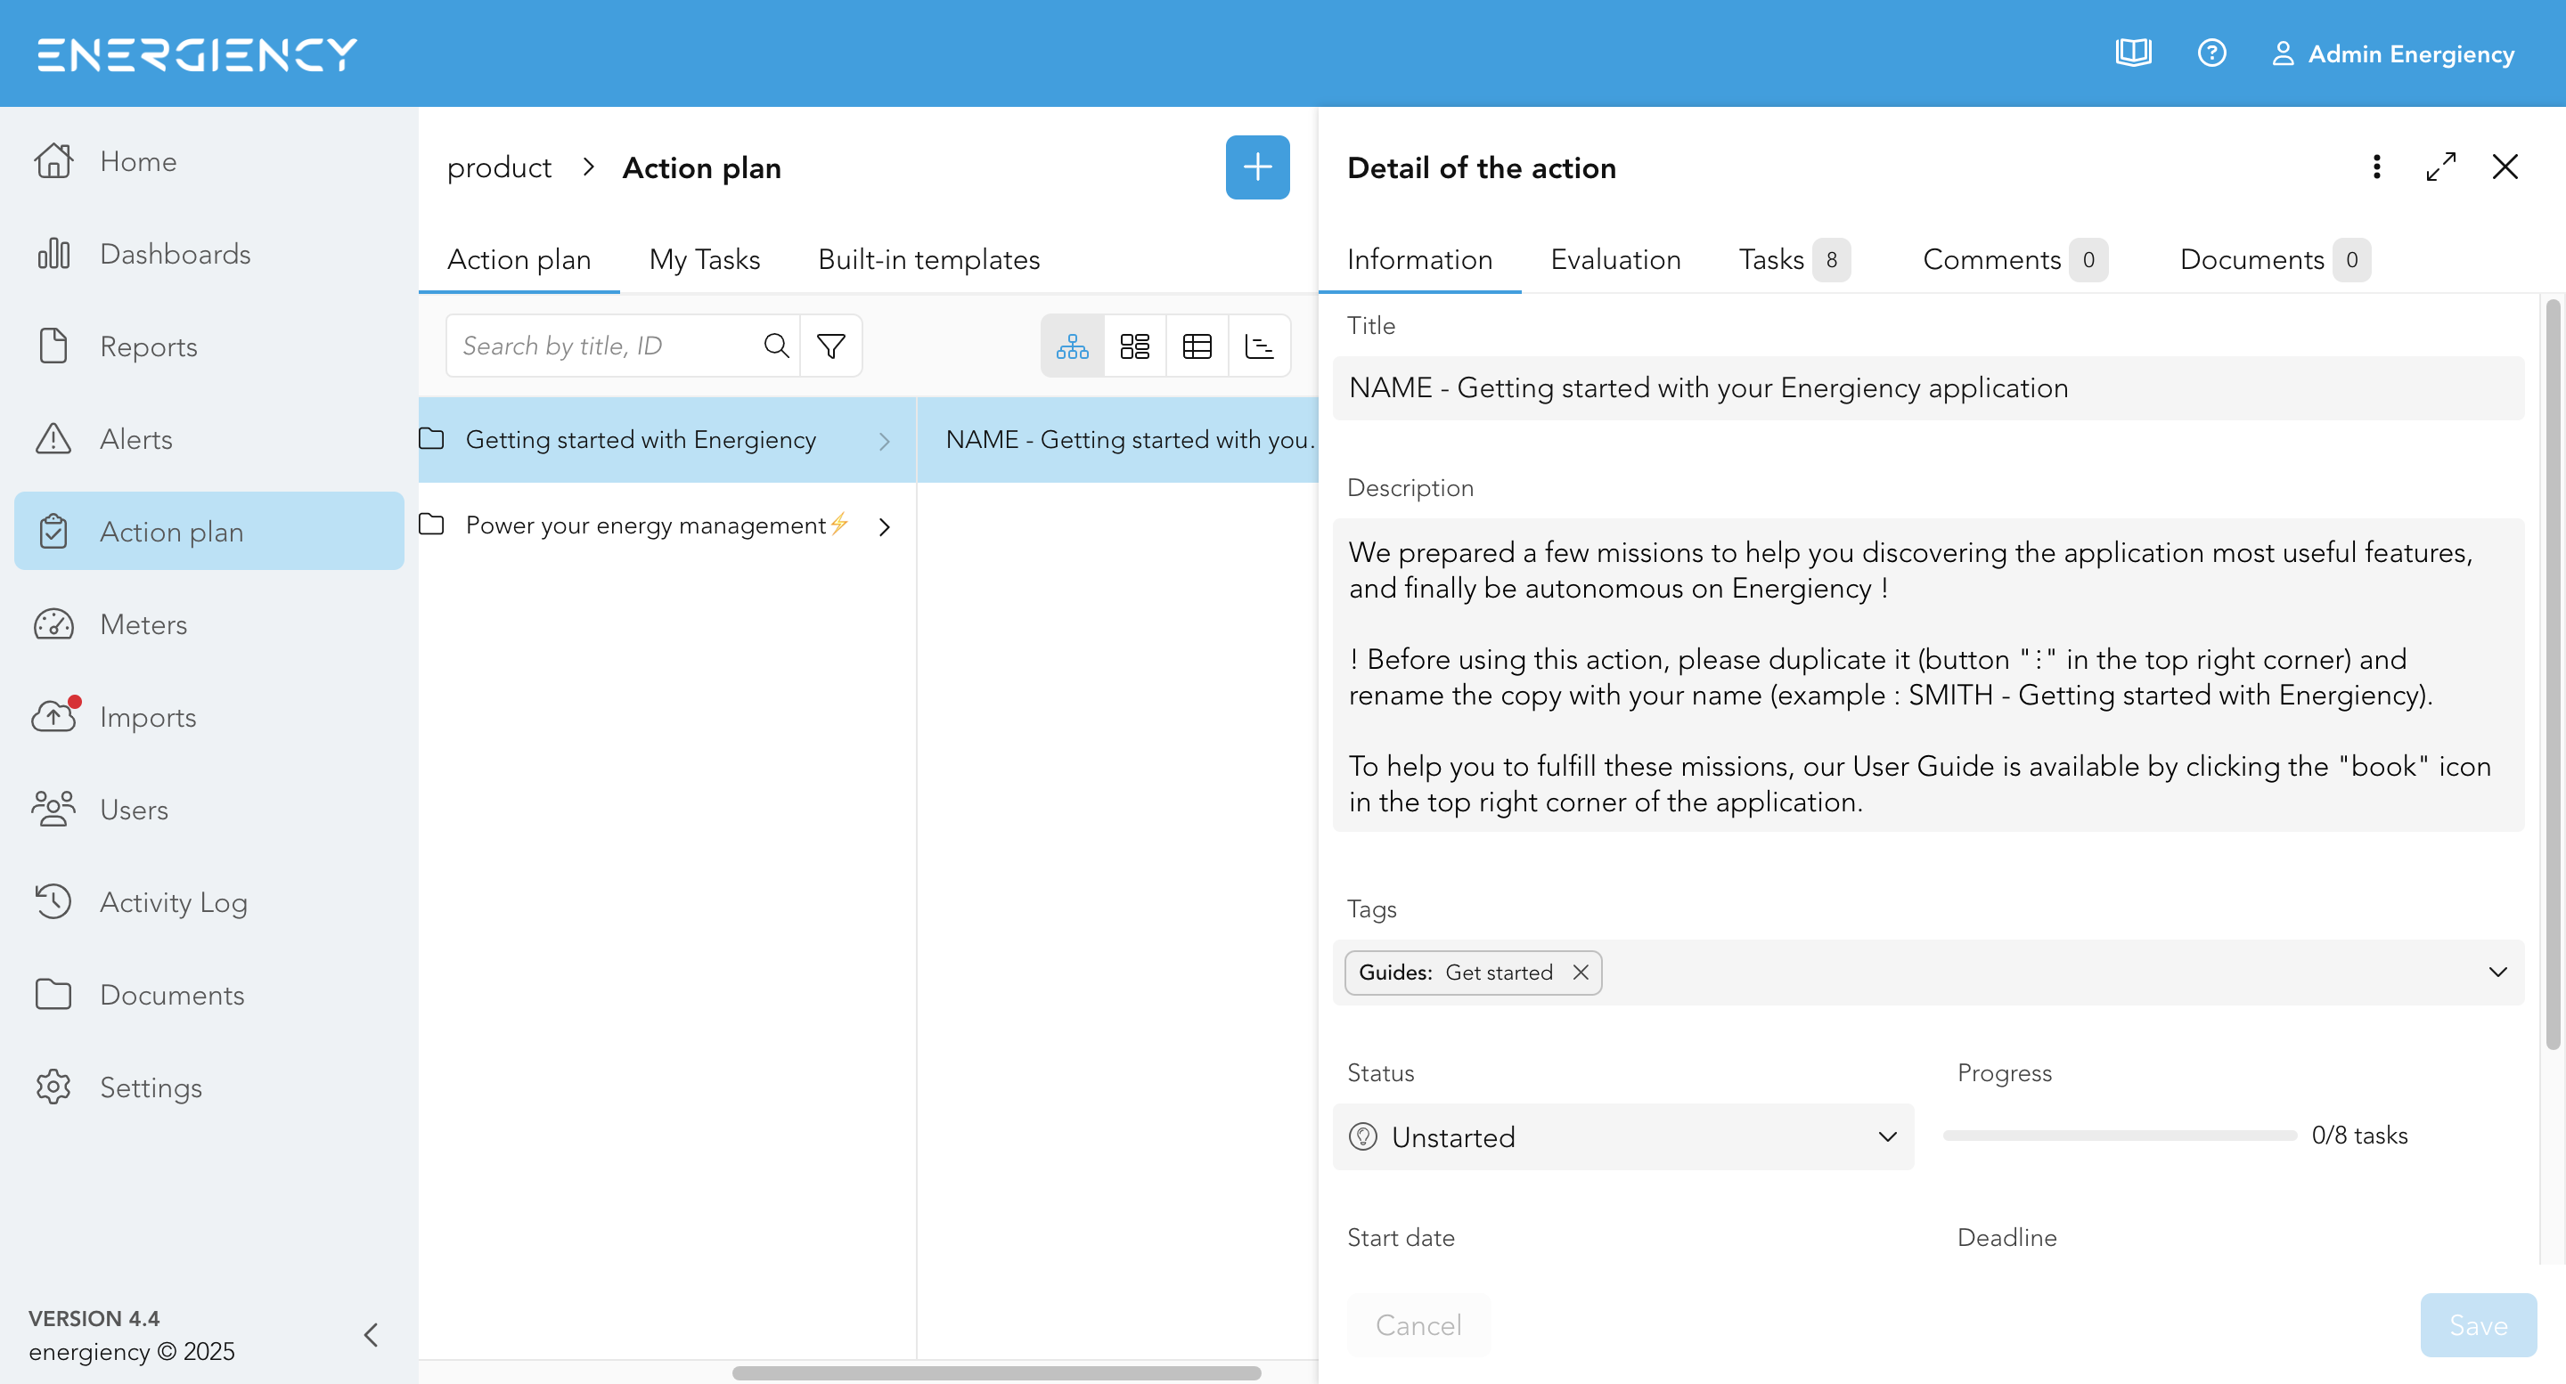Image resolution: width=2566 pixels, height=1384 pixels.
Task: Edit the Description text area
Action: pos(1927,676)
